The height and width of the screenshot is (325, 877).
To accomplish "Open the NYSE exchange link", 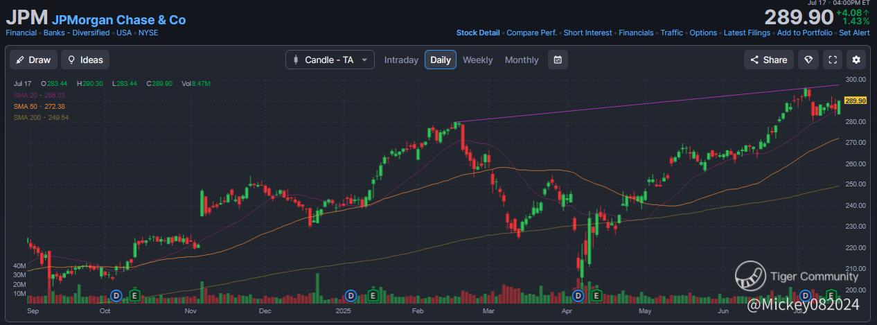I will pos(148,33).
